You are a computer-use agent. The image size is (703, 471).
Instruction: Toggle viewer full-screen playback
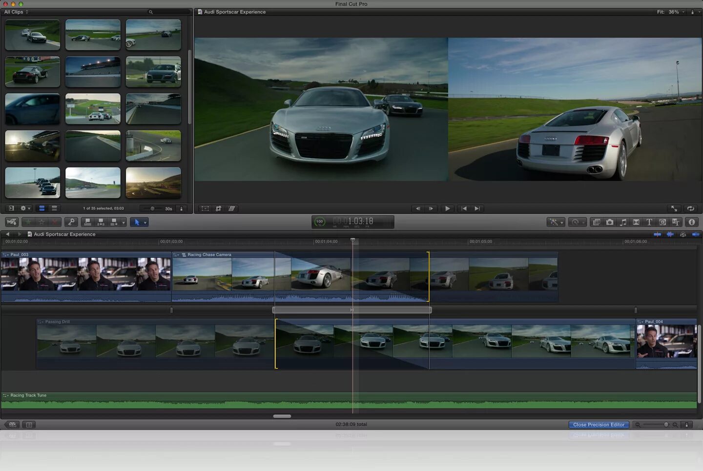674,208
